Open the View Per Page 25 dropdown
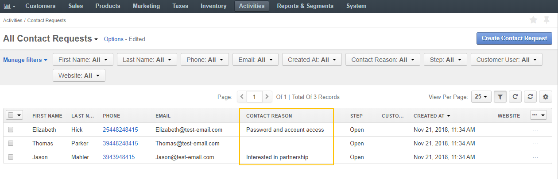The width and height of the screenshot is (558, 179). coord(481,96)
